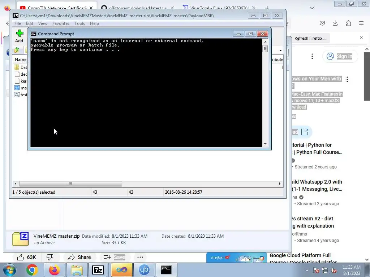The width and height of the screenshot is (370, 277).
Task: Click the 7z icon in 7-Zip title bar
Action: [x=16, y=16]
